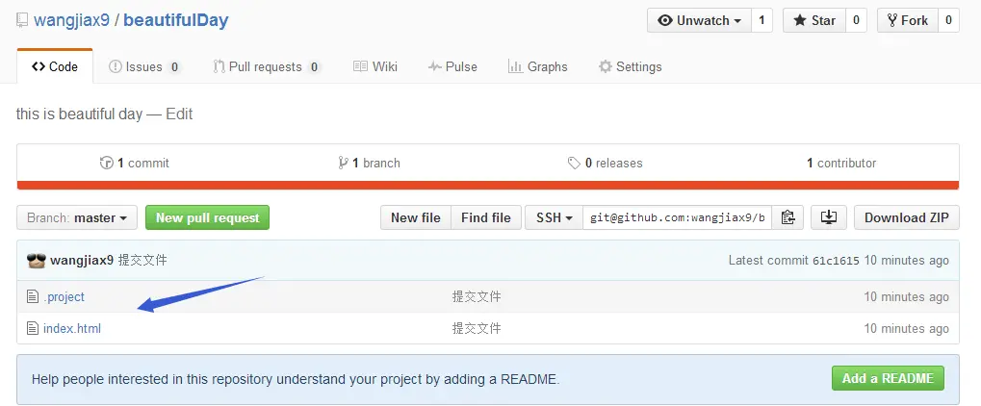Image resolution: width=981 pixels, height=406 pixels.
Task: Go to the Wiki tab
Action: pyautogui.click(x=375, y=67)
